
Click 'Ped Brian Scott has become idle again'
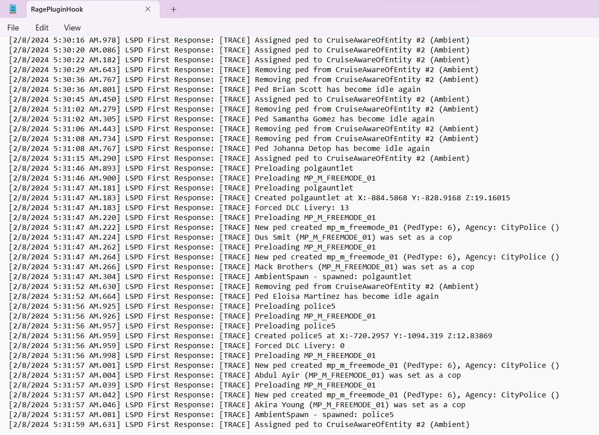click(338, 89)
